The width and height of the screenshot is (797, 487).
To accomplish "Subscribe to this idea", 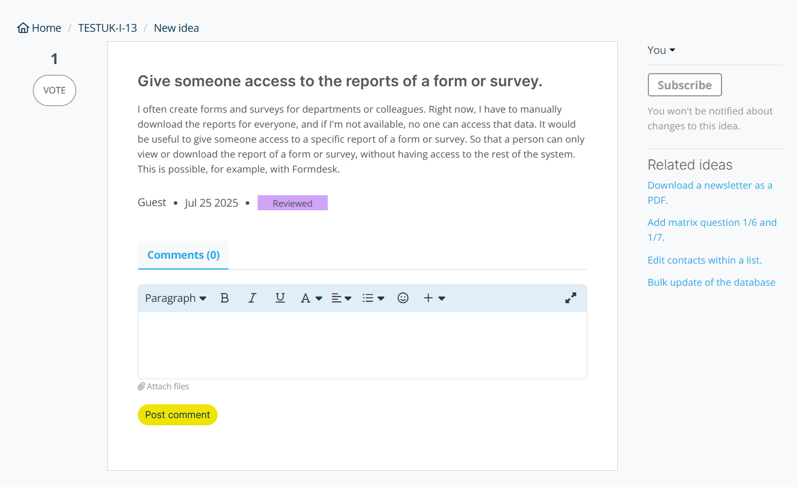I will (684, 85).
